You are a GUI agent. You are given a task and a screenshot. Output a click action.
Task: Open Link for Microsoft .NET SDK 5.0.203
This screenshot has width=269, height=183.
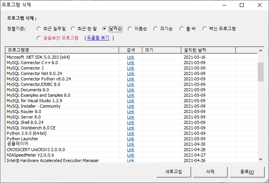pyautogui.click(x=130, y=57)
